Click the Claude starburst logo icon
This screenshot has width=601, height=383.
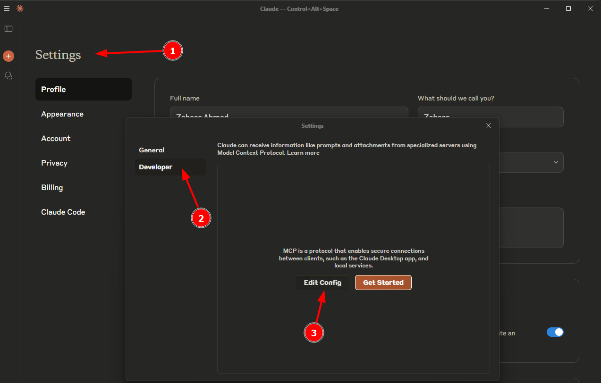click(20, 8)
